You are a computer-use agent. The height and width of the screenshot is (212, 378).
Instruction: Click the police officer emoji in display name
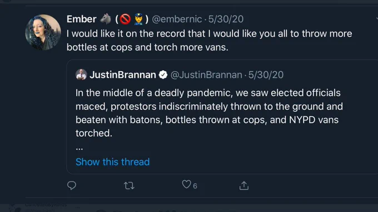pyautogui.click(x=138, y=19)
